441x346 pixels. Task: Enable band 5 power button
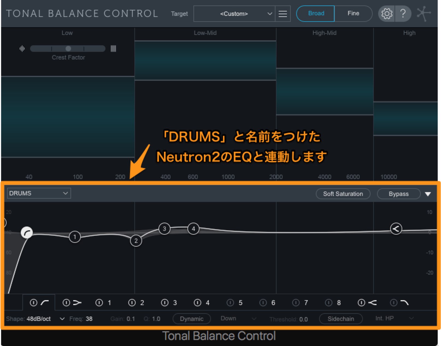pyautogui.click(x=230, y=303)
